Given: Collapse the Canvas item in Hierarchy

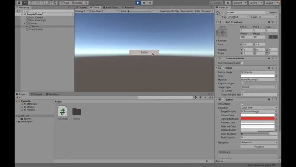Looking at the screenshot, I should coord(25,23).
